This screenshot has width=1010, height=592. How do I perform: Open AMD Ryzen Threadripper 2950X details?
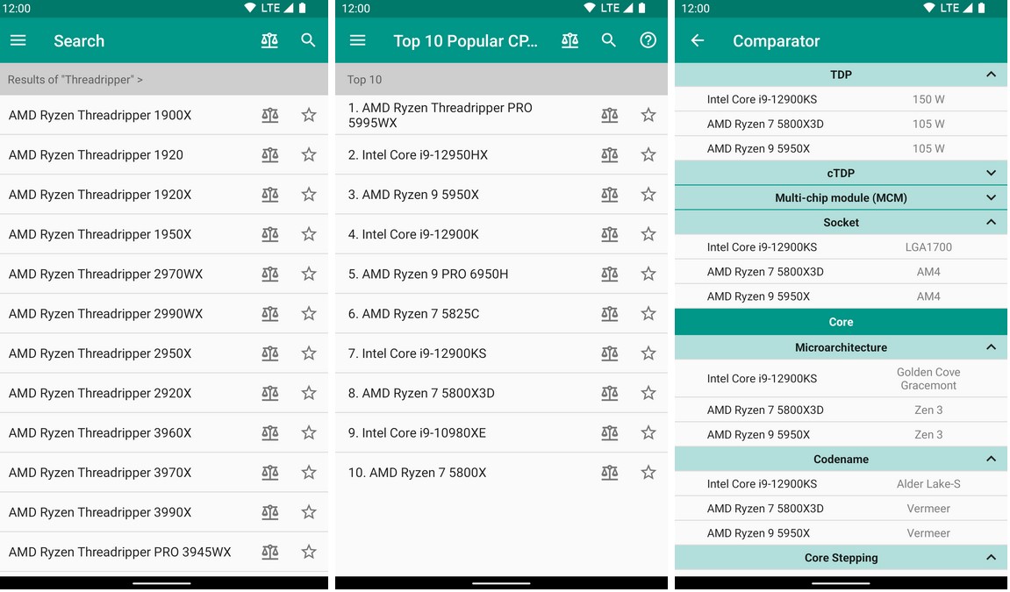[x=100, y=353]
